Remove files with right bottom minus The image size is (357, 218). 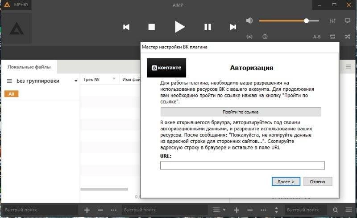pyautogui.click(x=250, y=210)
